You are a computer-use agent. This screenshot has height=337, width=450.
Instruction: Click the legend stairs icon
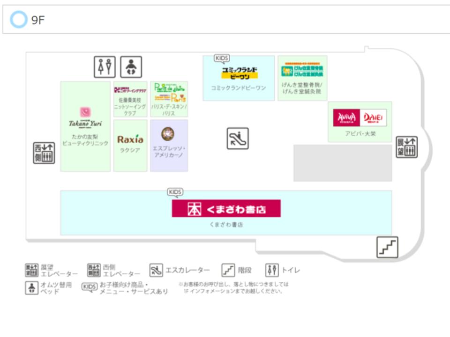(228, 270)
